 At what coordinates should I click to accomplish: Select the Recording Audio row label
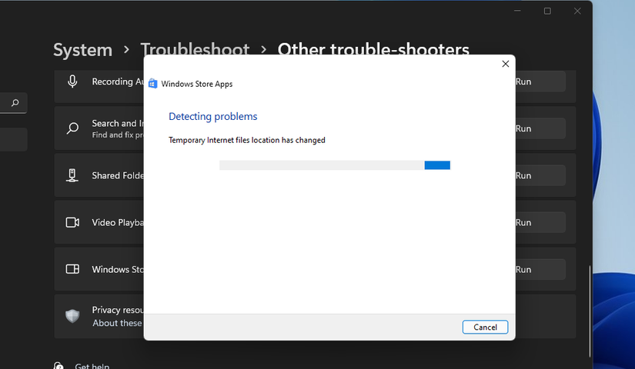(118, 81)
